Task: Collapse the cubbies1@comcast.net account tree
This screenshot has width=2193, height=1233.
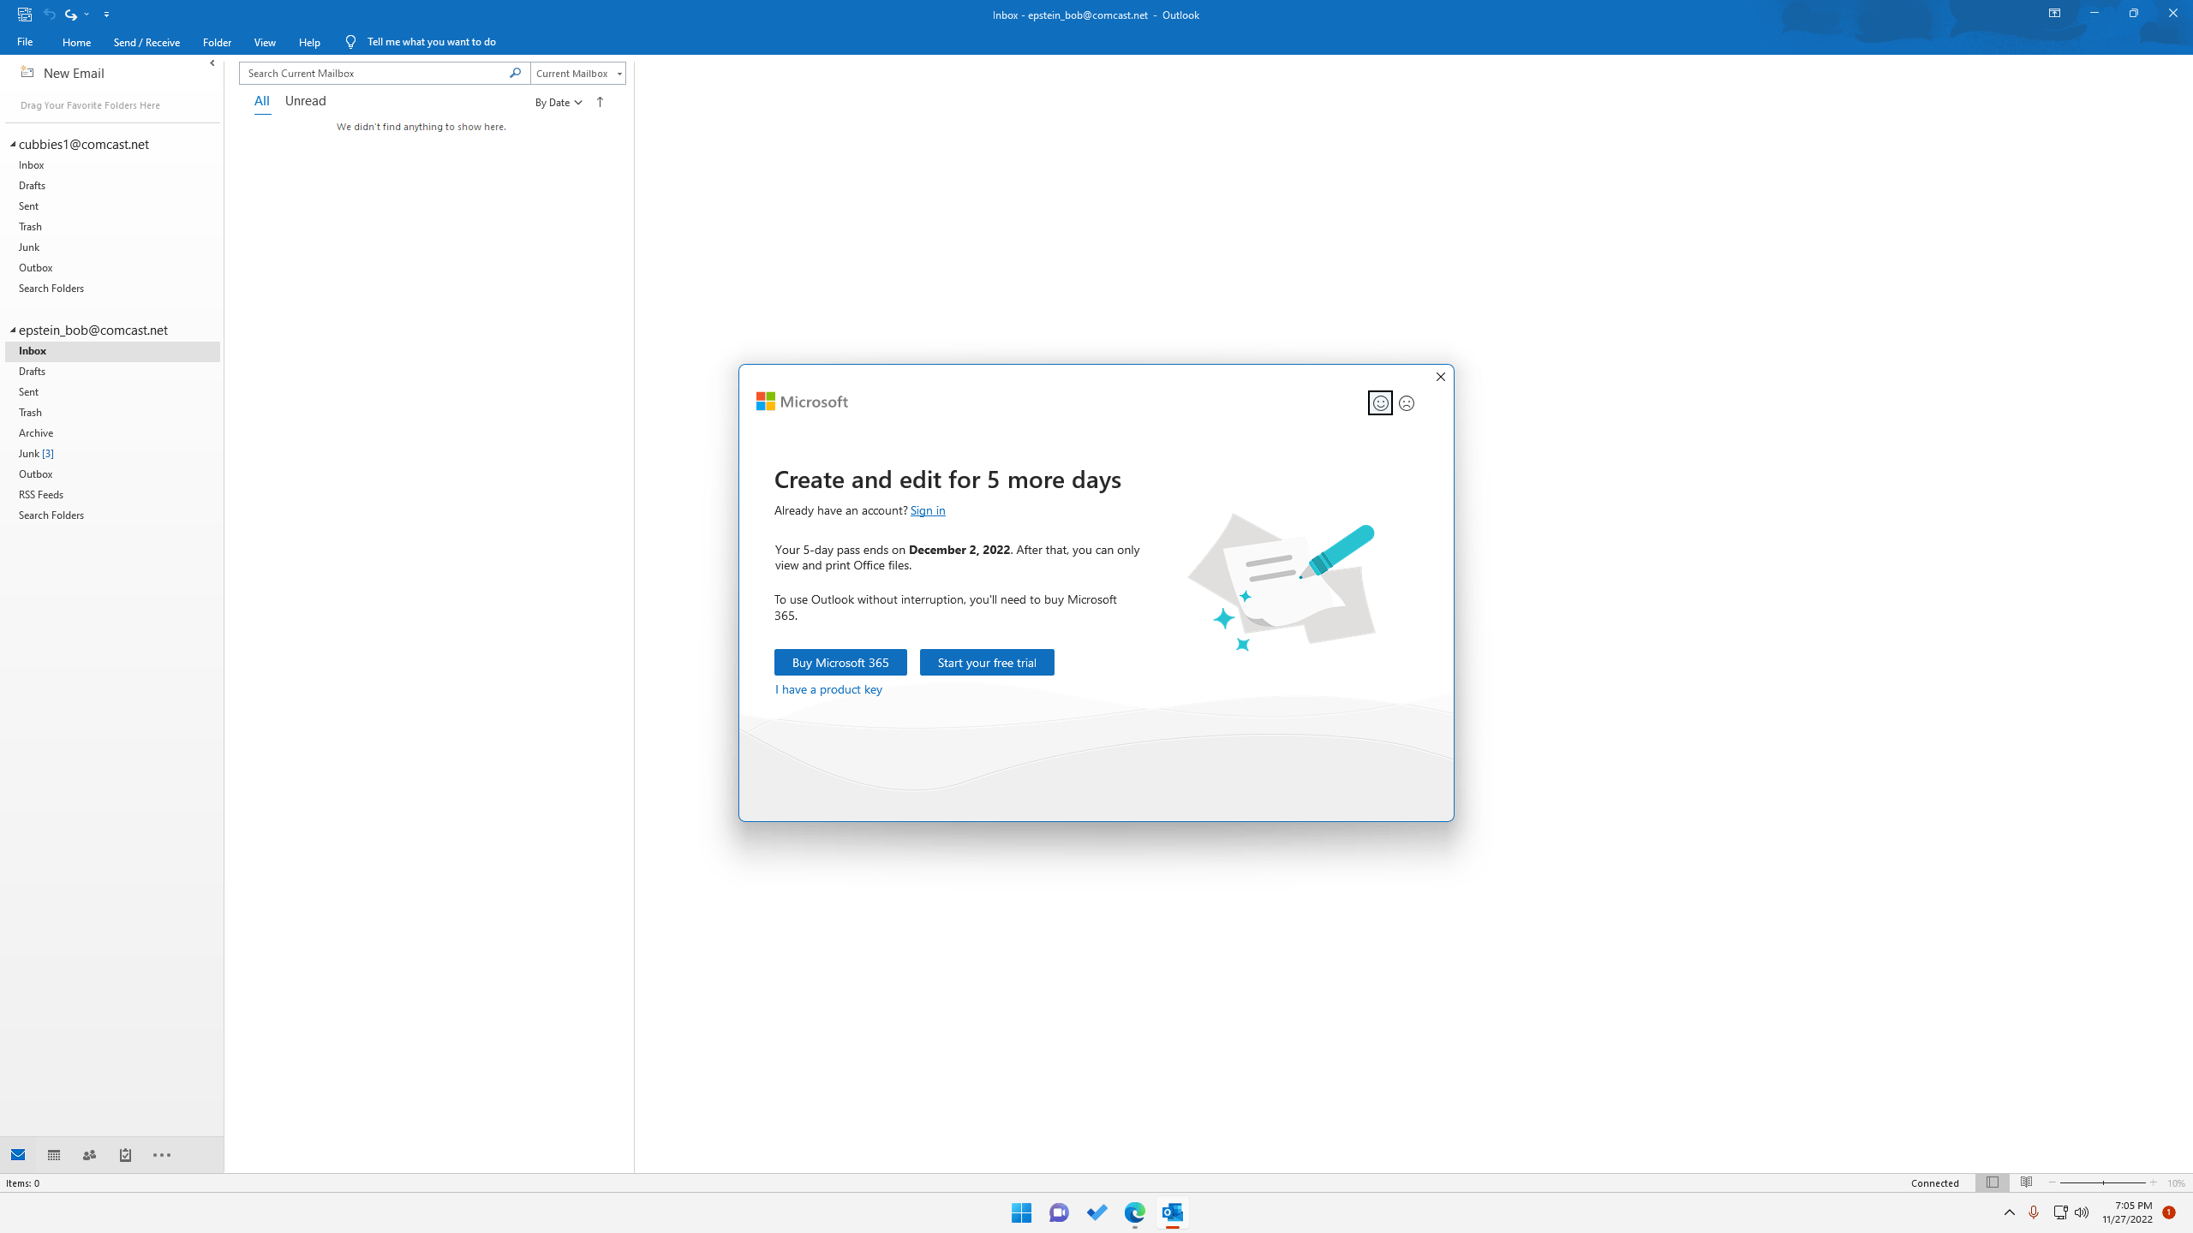Action: [13, 144]
